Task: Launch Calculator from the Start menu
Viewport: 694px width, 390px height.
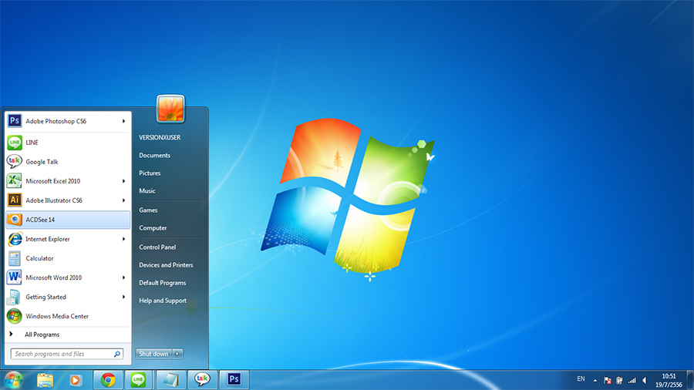Action: (68, 258)
